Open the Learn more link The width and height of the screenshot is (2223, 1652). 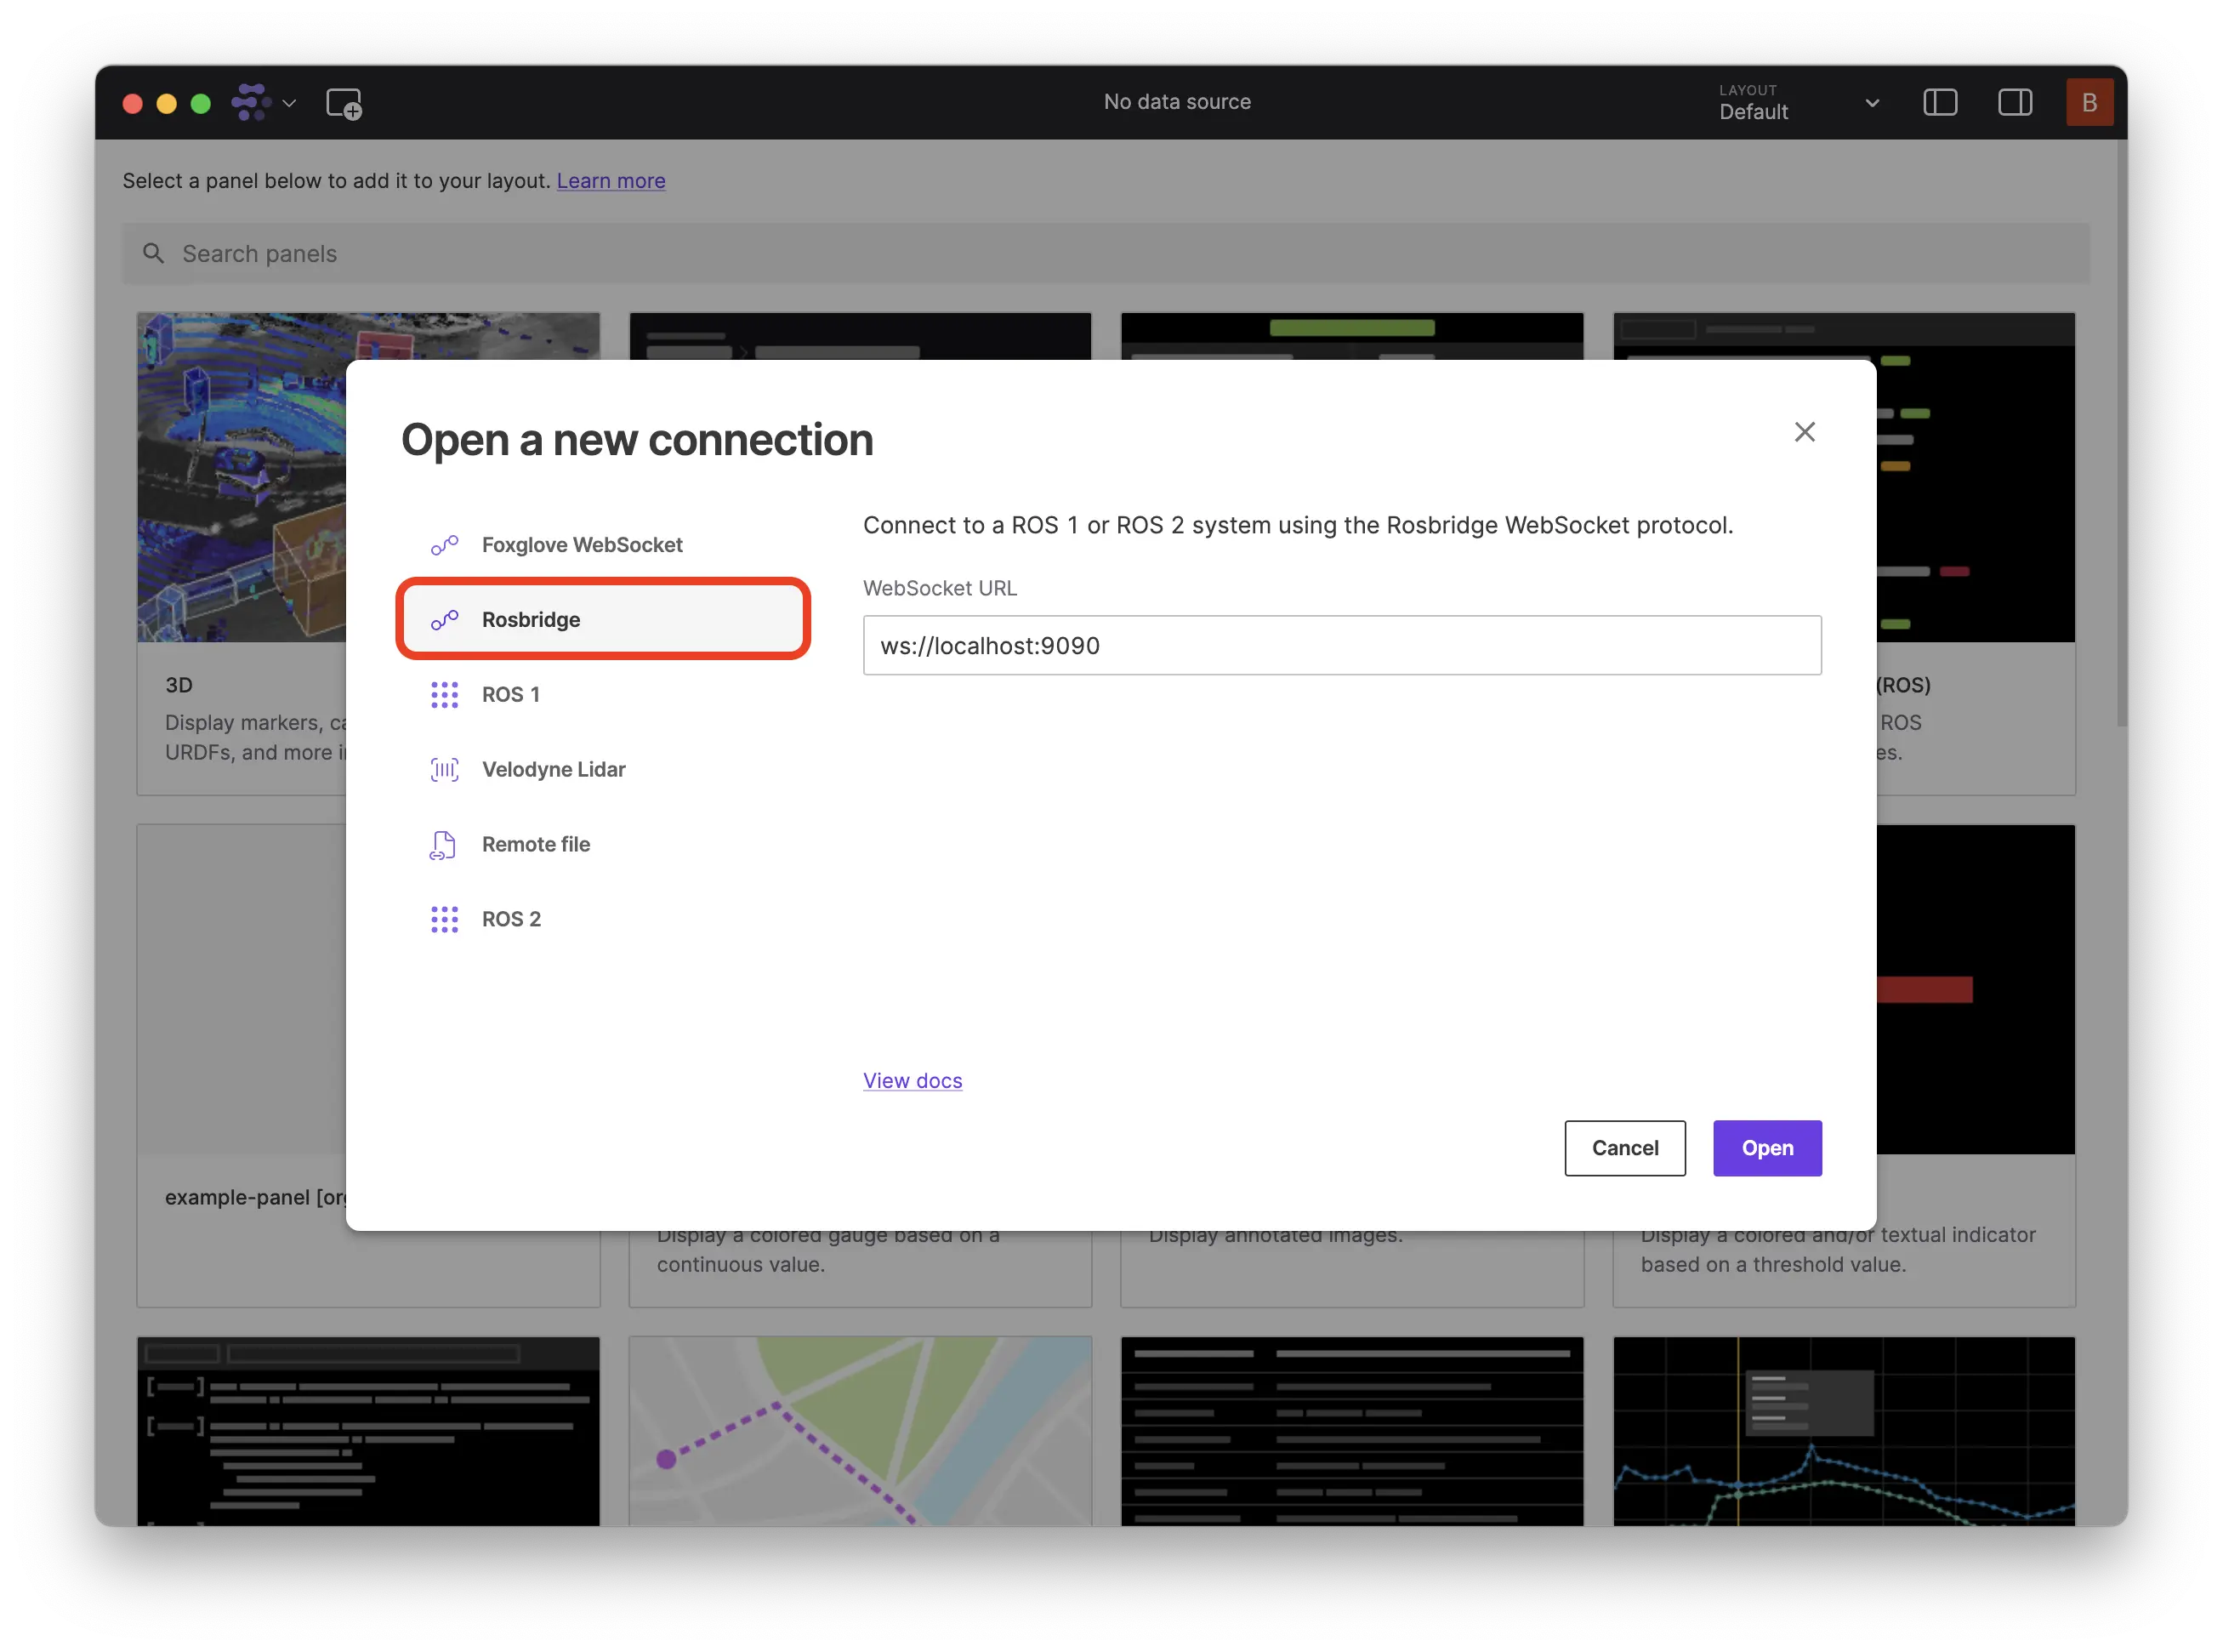pos(611,181)
